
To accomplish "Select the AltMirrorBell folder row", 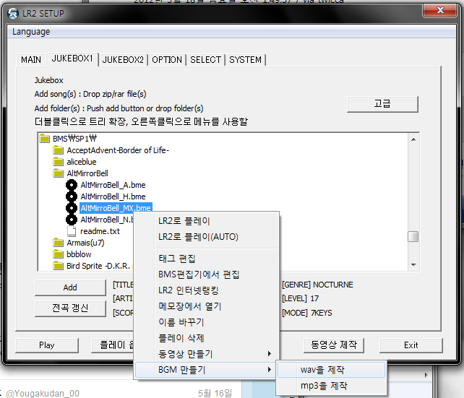I will [87, 173].
